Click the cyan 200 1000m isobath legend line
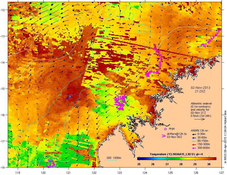This screenshot has width=227, height=175. point(112,160)
